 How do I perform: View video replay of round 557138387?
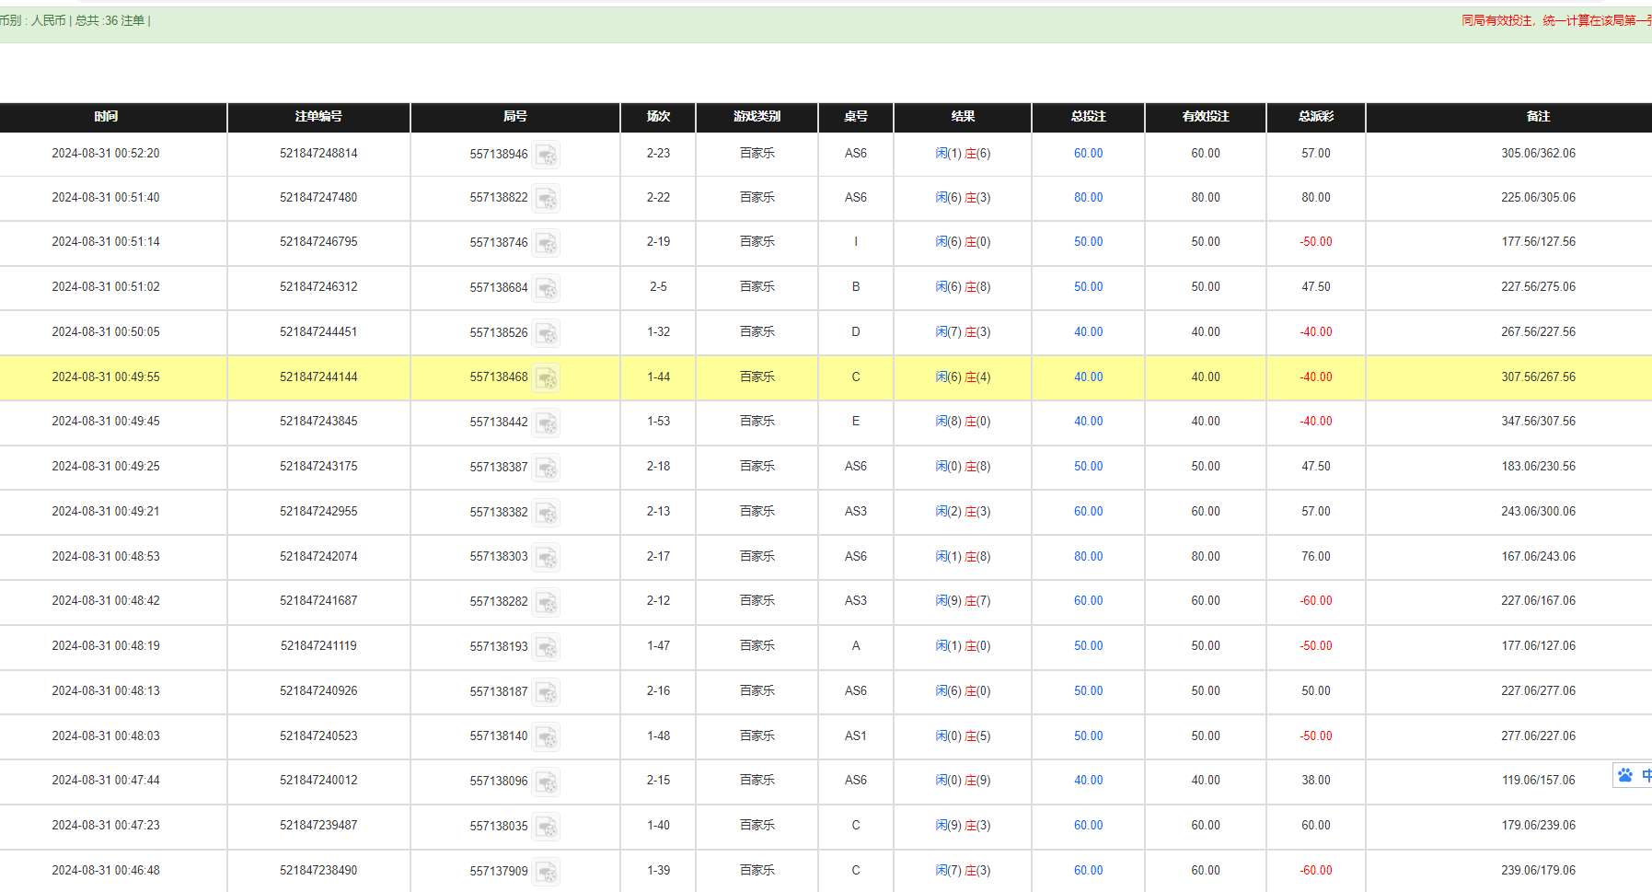point(546,468)
